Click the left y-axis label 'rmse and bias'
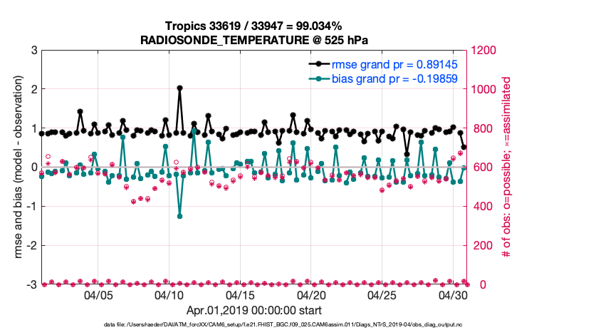Image resolution: width=591 pixels, height=335 pixels. pos(16,167)
